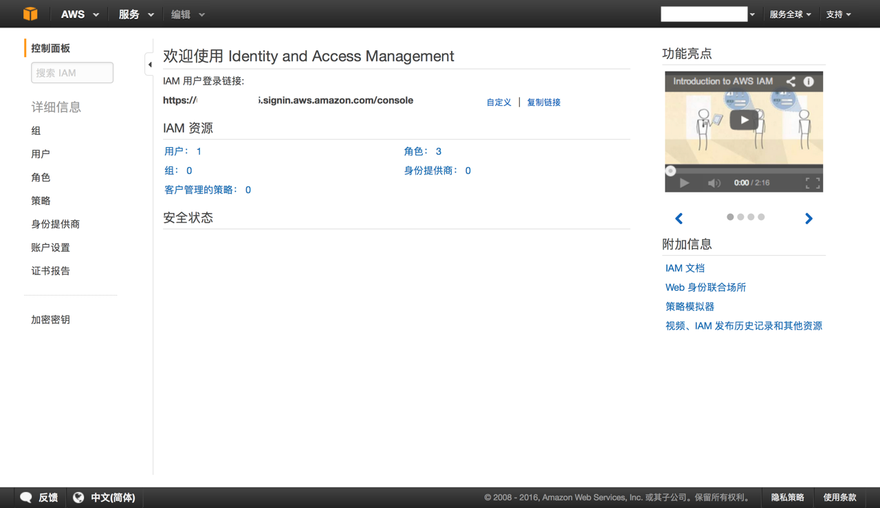Image resolution: width=880 pixels, height=508 pixels.
Task: Open the 编辑 edit dropdown
Action: pyautogui.click(x=188, y=14)
